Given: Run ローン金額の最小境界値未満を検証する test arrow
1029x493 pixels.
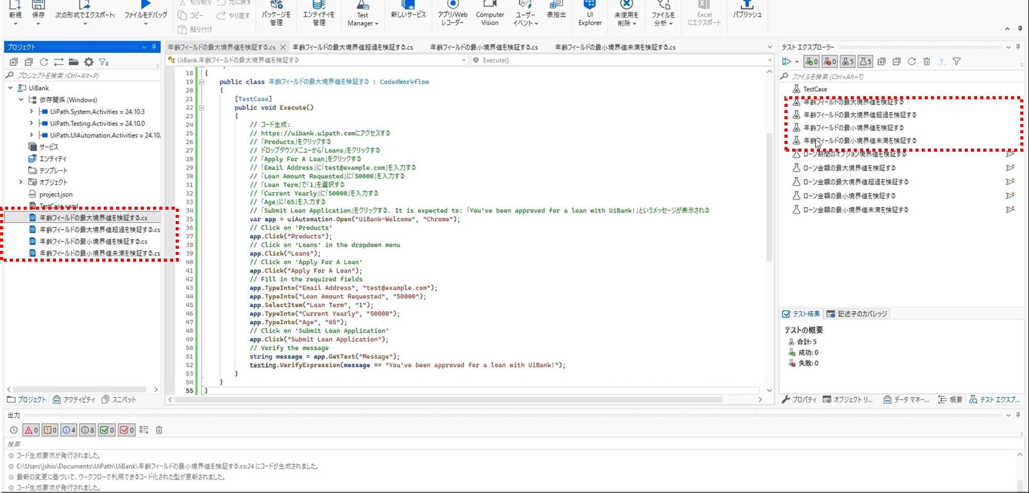Looking at the screenshot, I should (1010, 210).
